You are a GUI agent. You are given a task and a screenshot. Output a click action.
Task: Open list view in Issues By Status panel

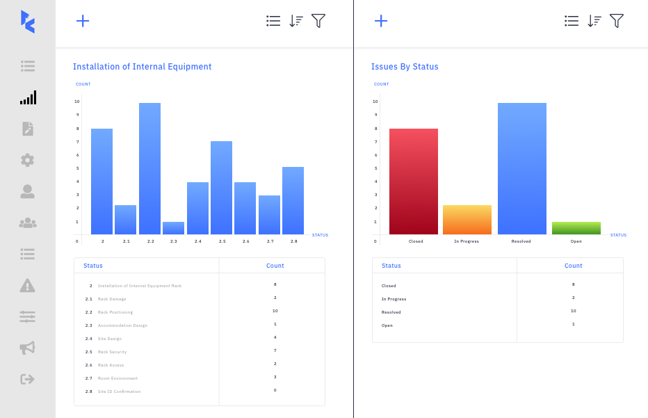[x=572, y=21]
